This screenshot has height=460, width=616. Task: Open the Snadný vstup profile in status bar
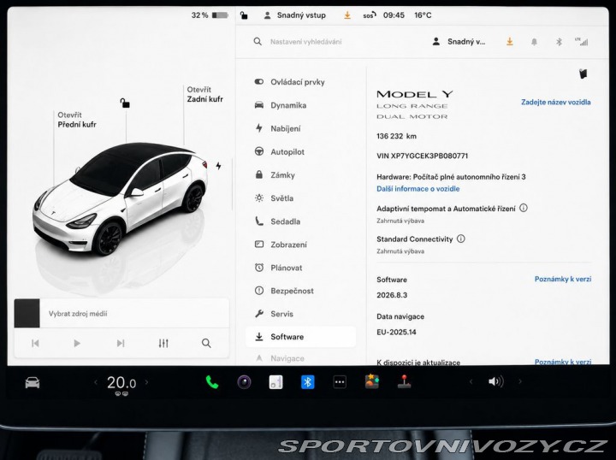click(x=295, y=15)
